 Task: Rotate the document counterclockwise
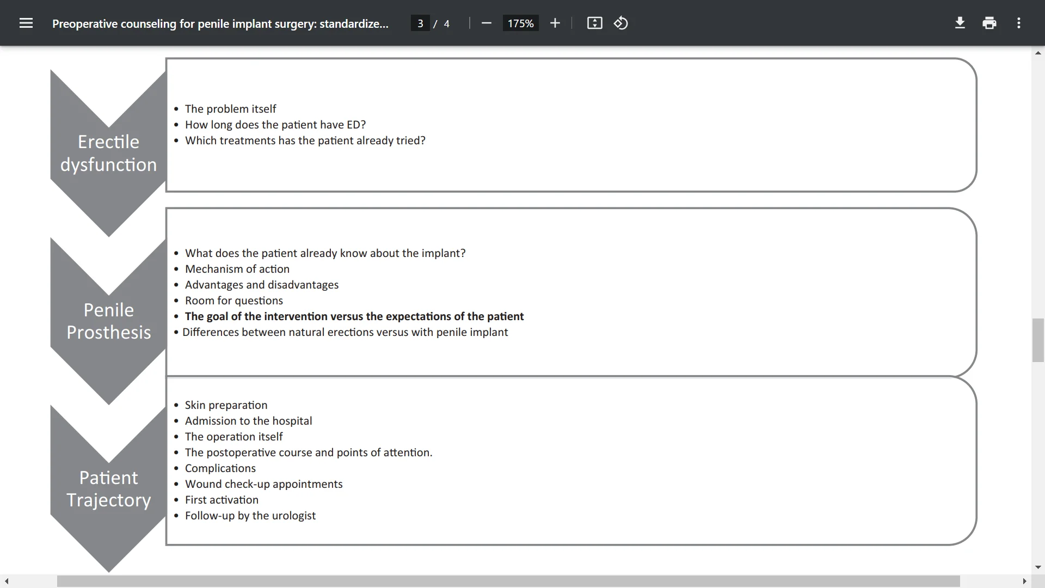coord(621,23)
